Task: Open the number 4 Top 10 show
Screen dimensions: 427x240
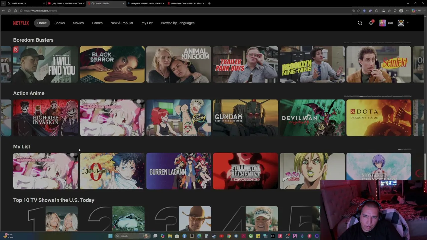Action: (x=250, y=219)
